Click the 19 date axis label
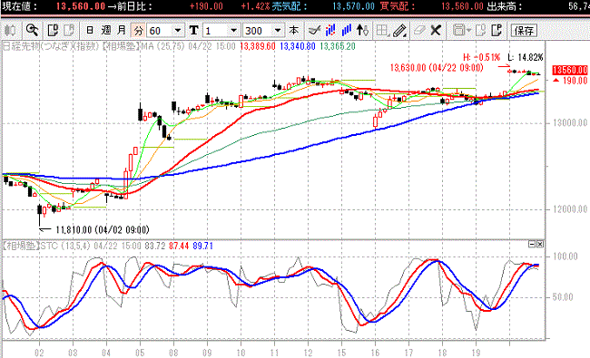 476,353
